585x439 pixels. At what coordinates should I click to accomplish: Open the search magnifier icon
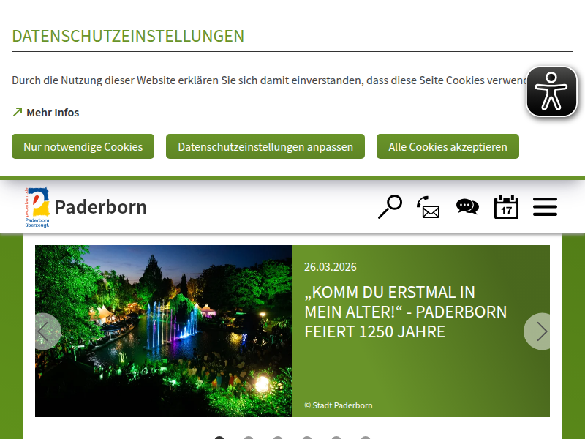click(390, 207)
